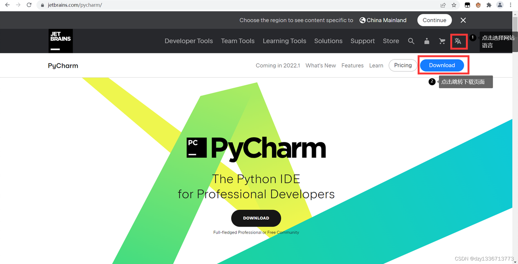Click the share page icon in address bar
This screenshot has height=264, width=518.
443,5
